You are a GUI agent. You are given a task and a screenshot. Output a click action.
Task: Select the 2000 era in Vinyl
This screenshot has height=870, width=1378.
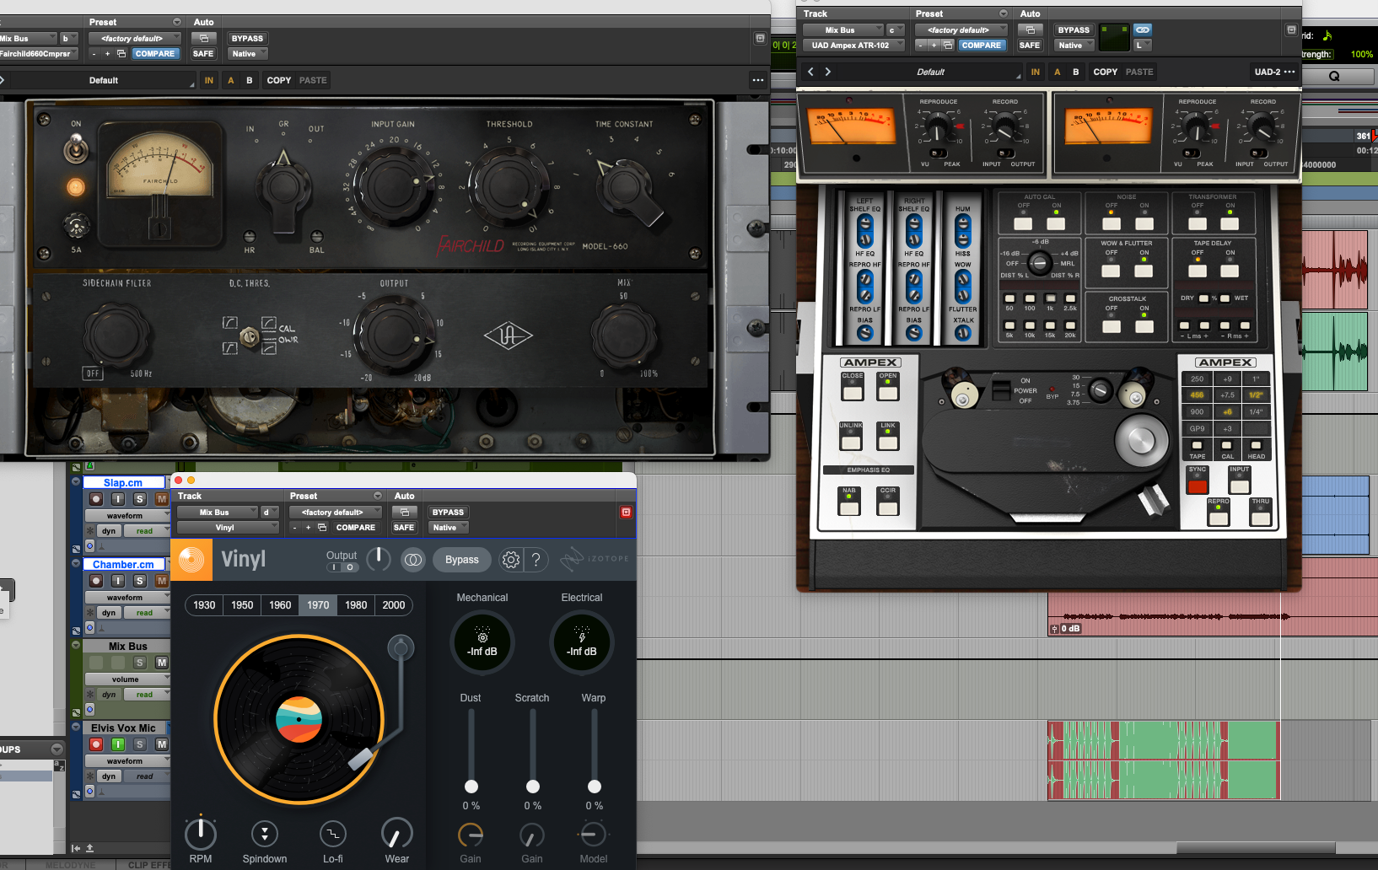[394, 604]
